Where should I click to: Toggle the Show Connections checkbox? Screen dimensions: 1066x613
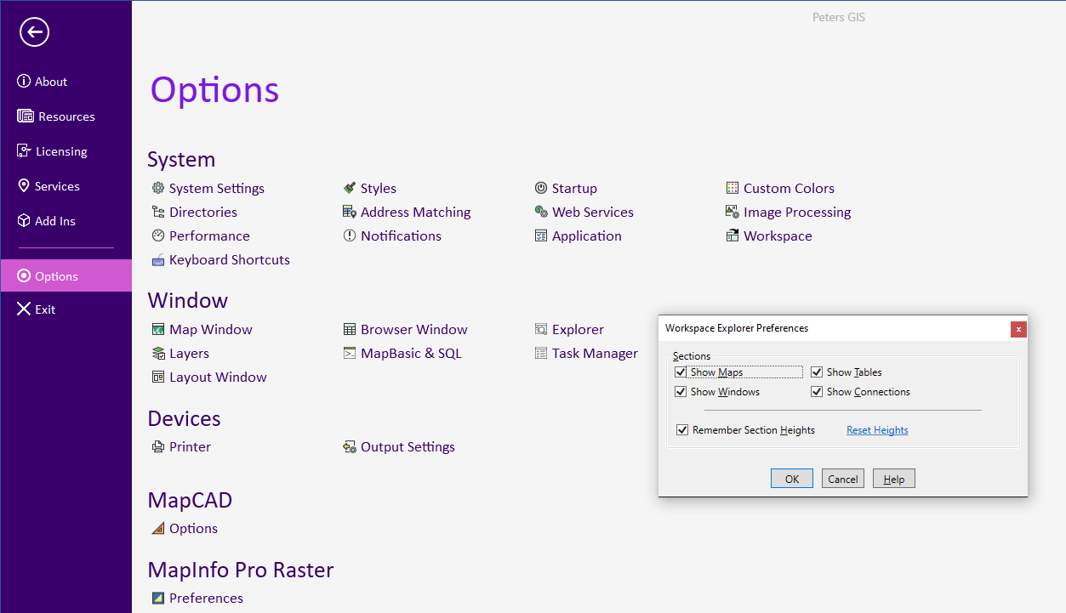click(817, 392)
